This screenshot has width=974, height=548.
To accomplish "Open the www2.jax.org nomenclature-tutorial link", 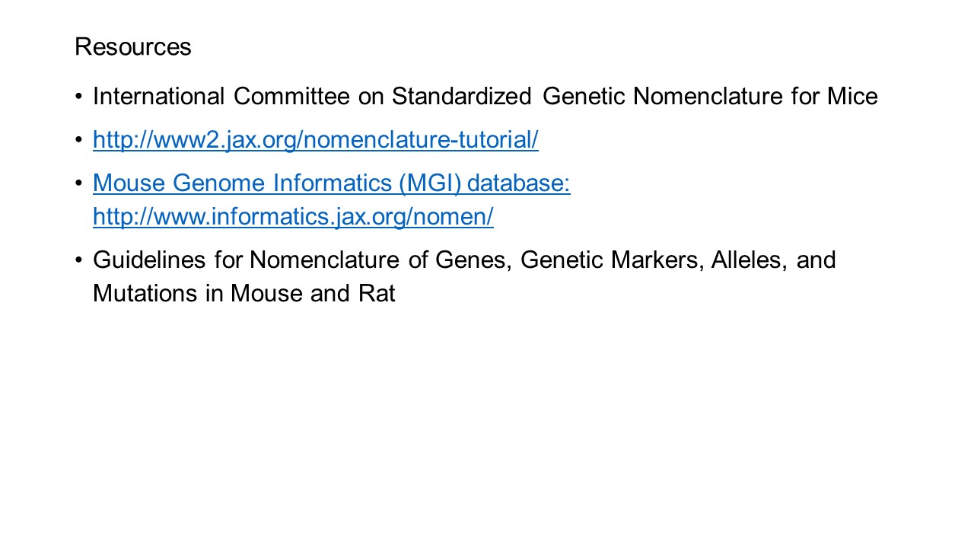I will (315, 140).
